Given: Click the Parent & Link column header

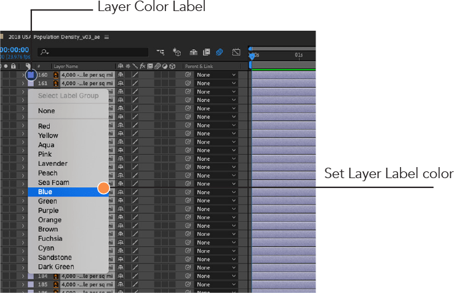Looking at the screenshot, I should pos(199,66).
